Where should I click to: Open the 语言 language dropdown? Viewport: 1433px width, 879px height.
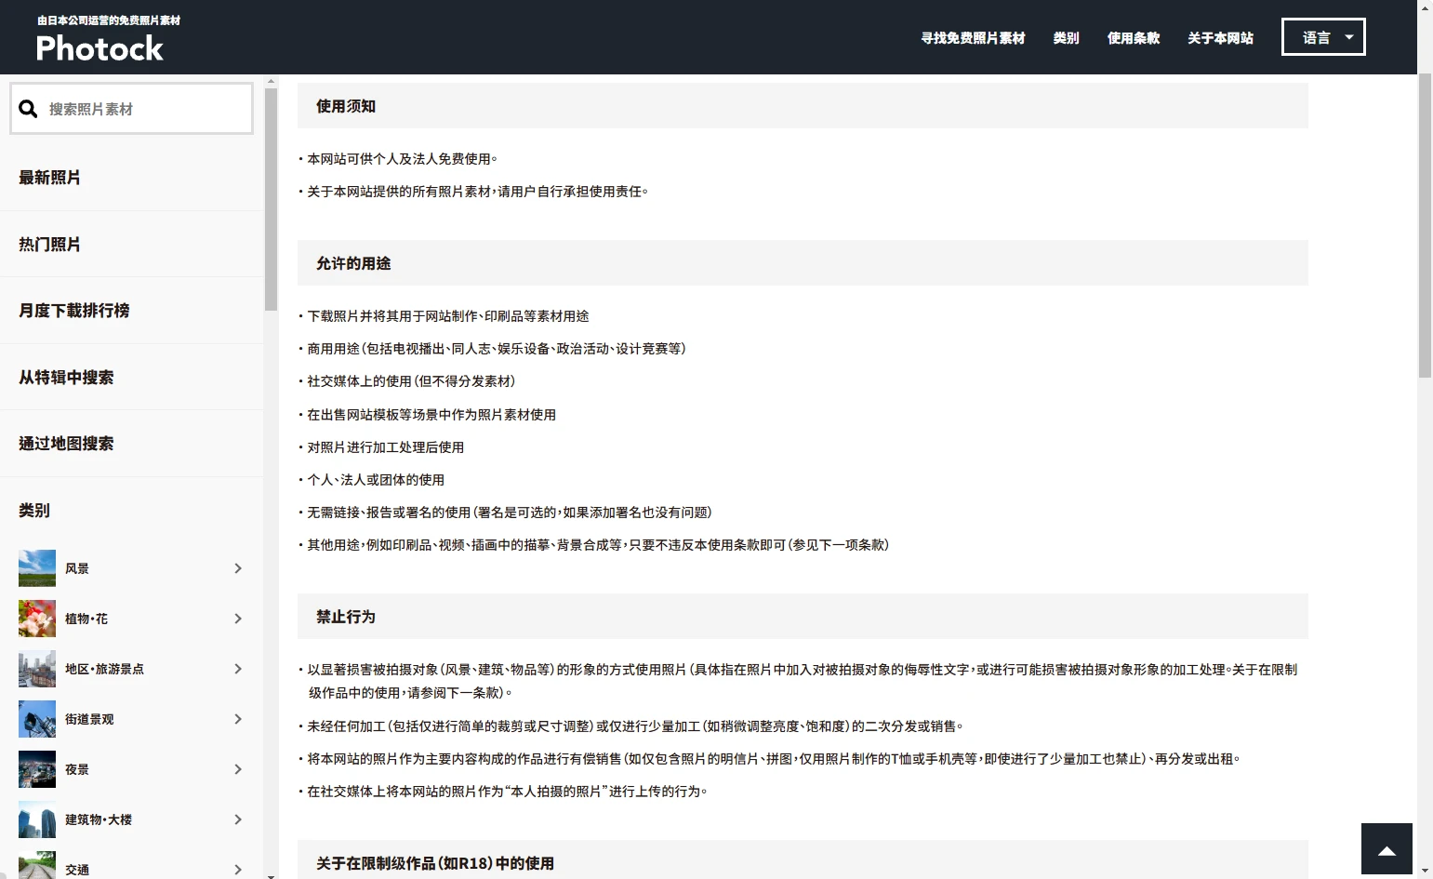(1322, 37)
